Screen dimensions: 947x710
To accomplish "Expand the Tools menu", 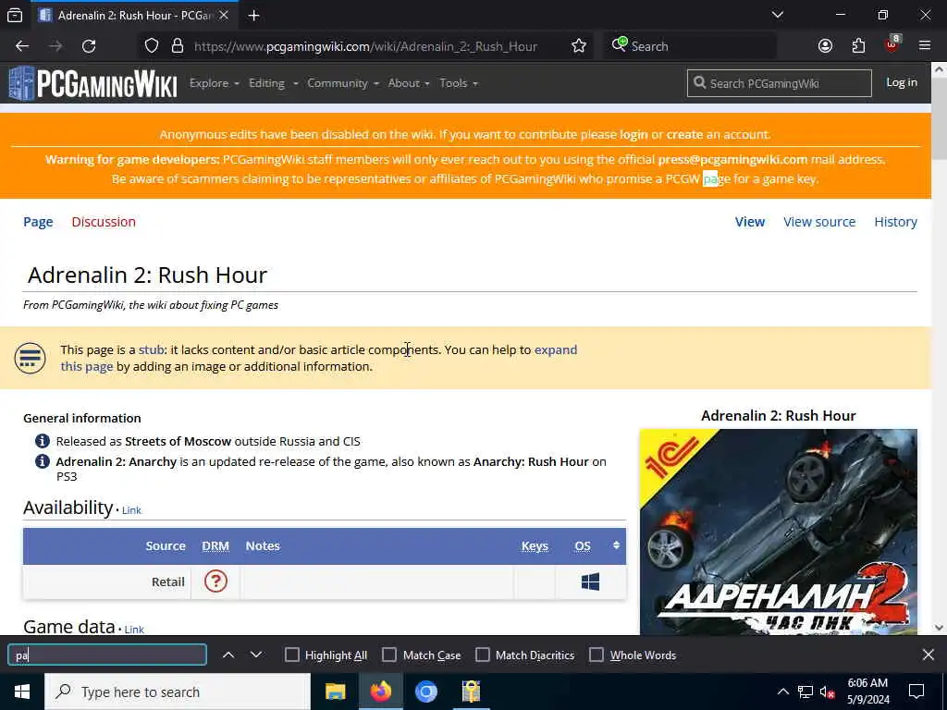I will coord(459,83).
